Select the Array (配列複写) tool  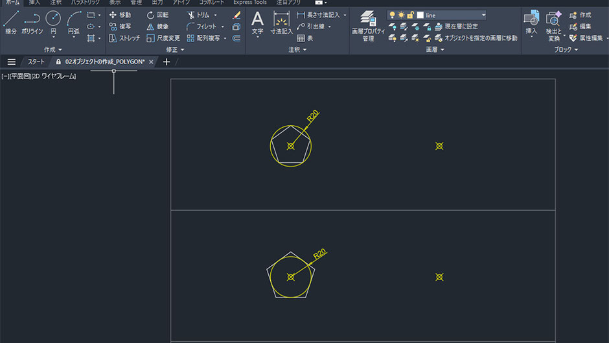coord(203,38)
